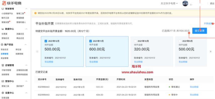This screenshot has height=99, width=215.
Task: Click the orange warning icon in notice banner
Action: [35, 13]
